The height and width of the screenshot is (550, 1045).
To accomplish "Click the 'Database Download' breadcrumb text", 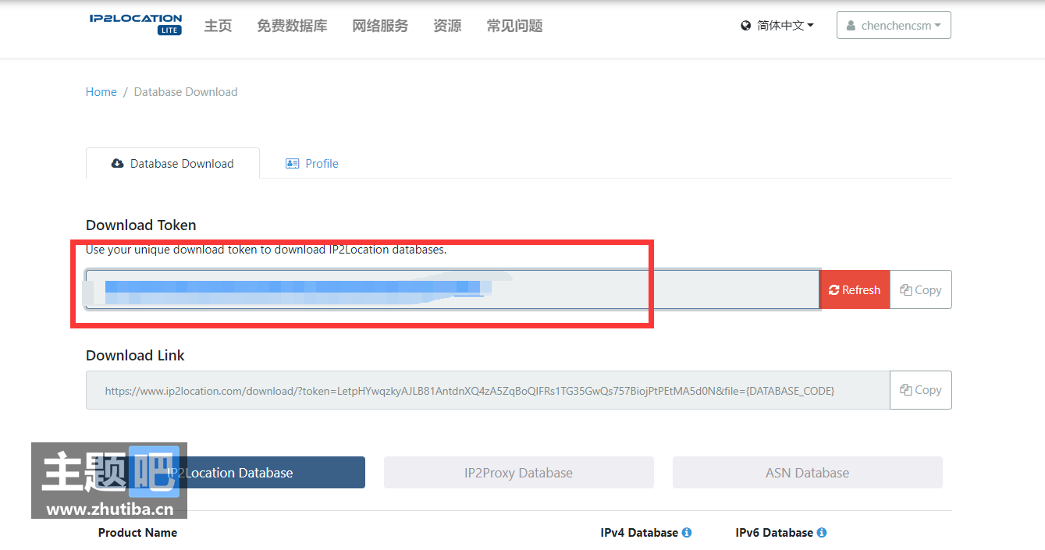I will [x=186, y=92].
